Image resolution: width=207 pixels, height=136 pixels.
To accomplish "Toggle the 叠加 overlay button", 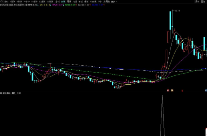I will [x=203, y=2].
